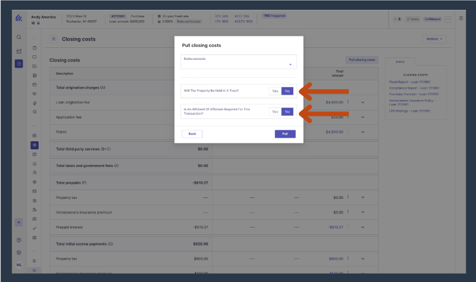Viewport: 476px width, 282px height.
Task: Open the Prepaid interest row options menu
Action: 348,227
